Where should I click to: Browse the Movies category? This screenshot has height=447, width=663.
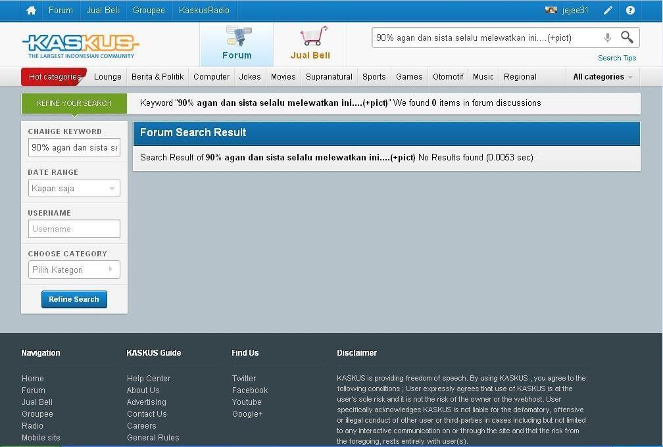[x=283, y=77]
